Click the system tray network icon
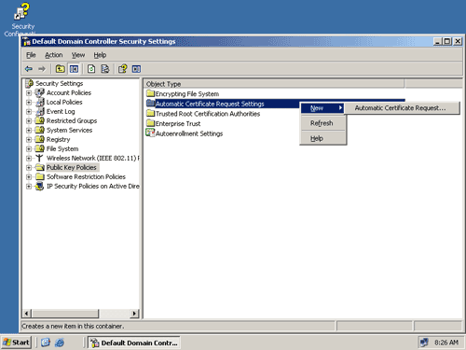 coord(424,343)
